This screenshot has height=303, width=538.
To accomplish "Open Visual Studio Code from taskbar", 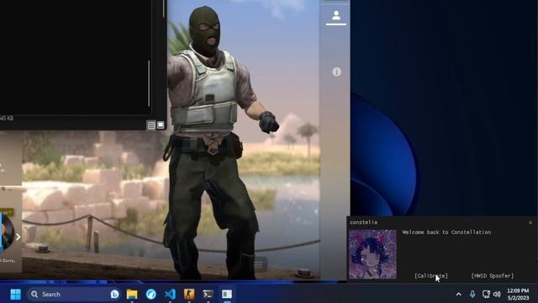I will [x=170, y=294].
